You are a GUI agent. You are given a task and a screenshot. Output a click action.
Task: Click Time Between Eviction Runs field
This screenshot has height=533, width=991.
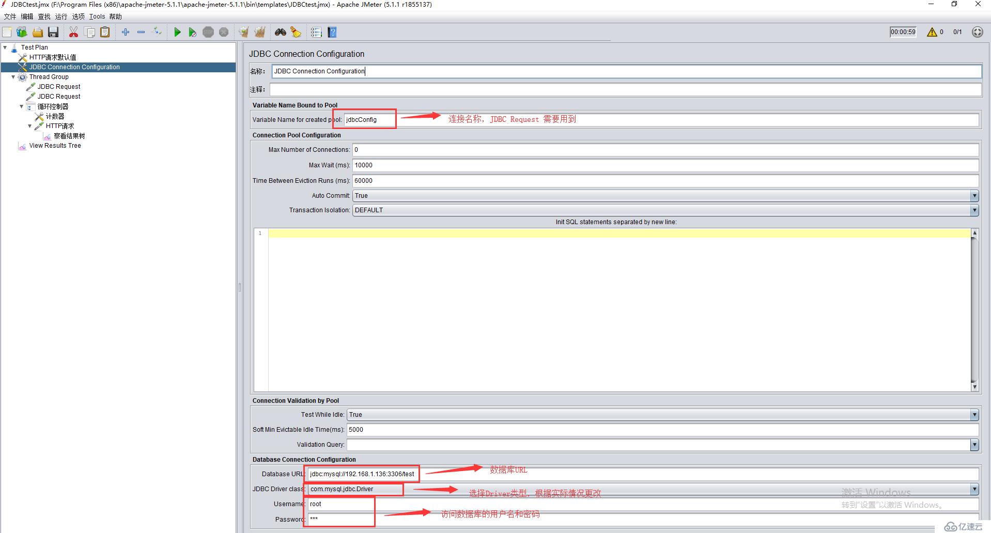tap(665, 181)
